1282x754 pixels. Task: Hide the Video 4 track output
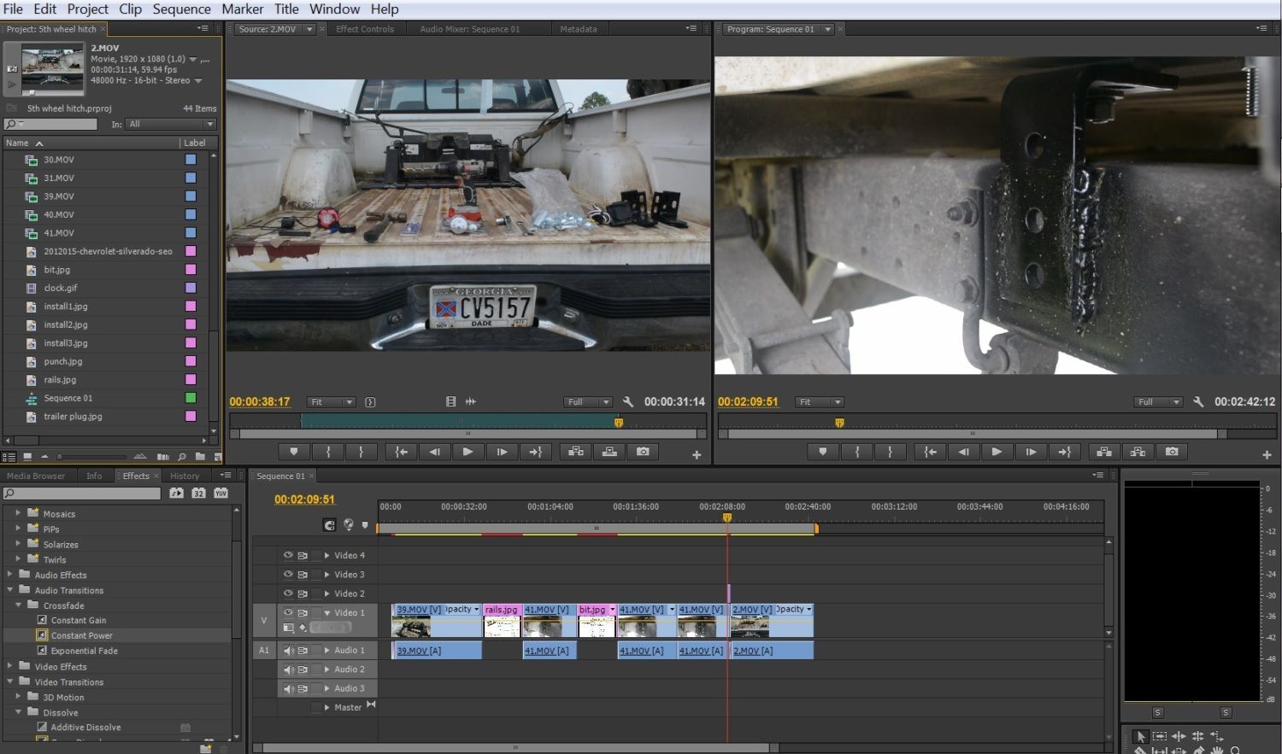click(x=288, y=555)
